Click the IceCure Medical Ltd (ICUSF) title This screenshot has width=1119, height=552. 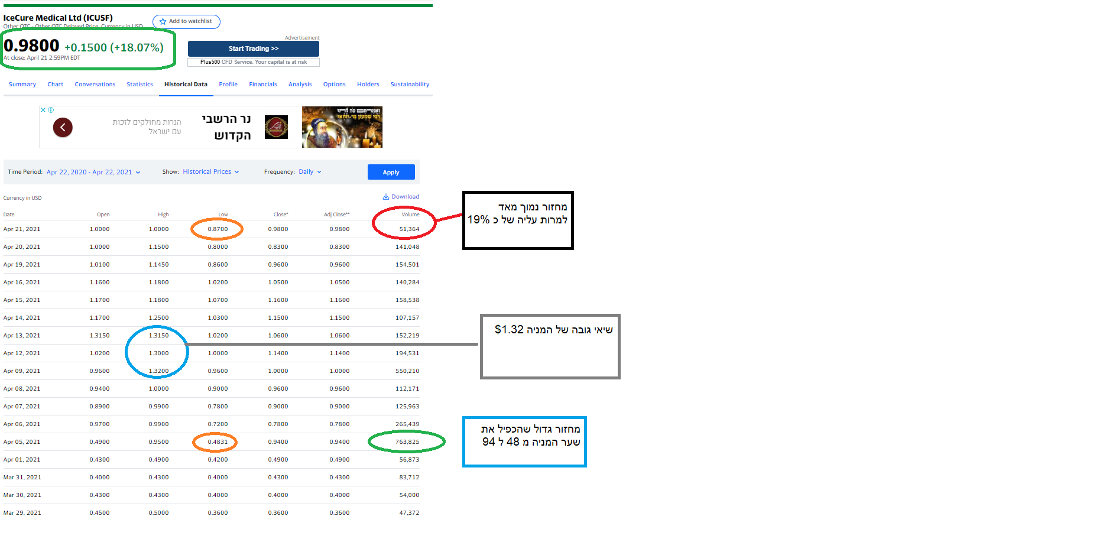pos(58,18)
